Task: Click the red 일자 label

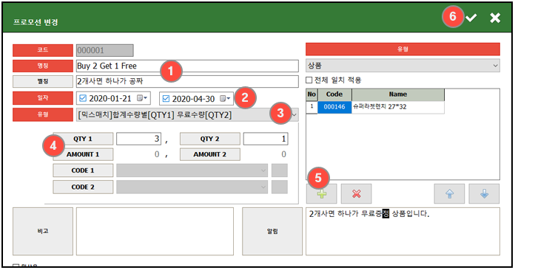Action: (43, 98)
